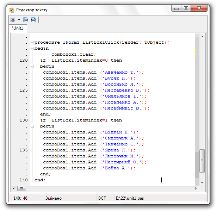Image resolution: width=217 pixels, height=212 pixels.
Task: Click the string 'Бідкін П.'
Action: click(118, 132)
